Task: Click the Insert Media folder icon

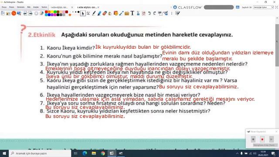Action: [127, 14]
